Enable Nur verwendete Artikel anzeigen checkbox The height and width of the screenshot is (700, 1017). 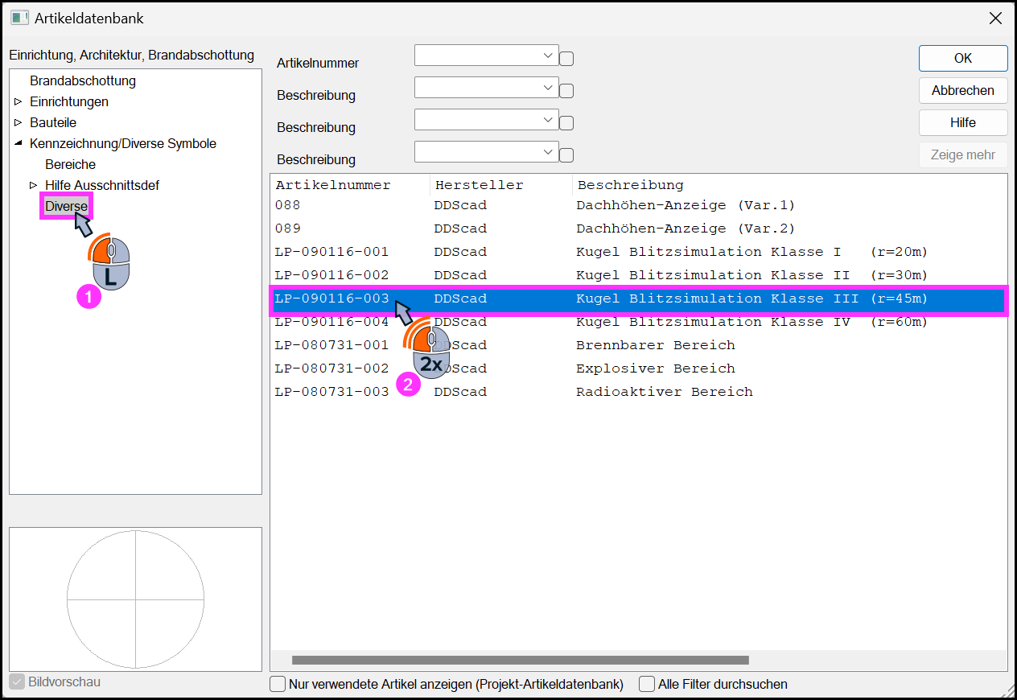click(x=278, y=684)
